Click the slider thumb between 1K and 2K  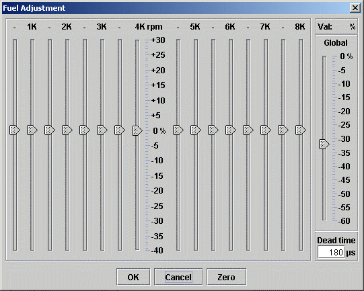click(x=50, y=130)
